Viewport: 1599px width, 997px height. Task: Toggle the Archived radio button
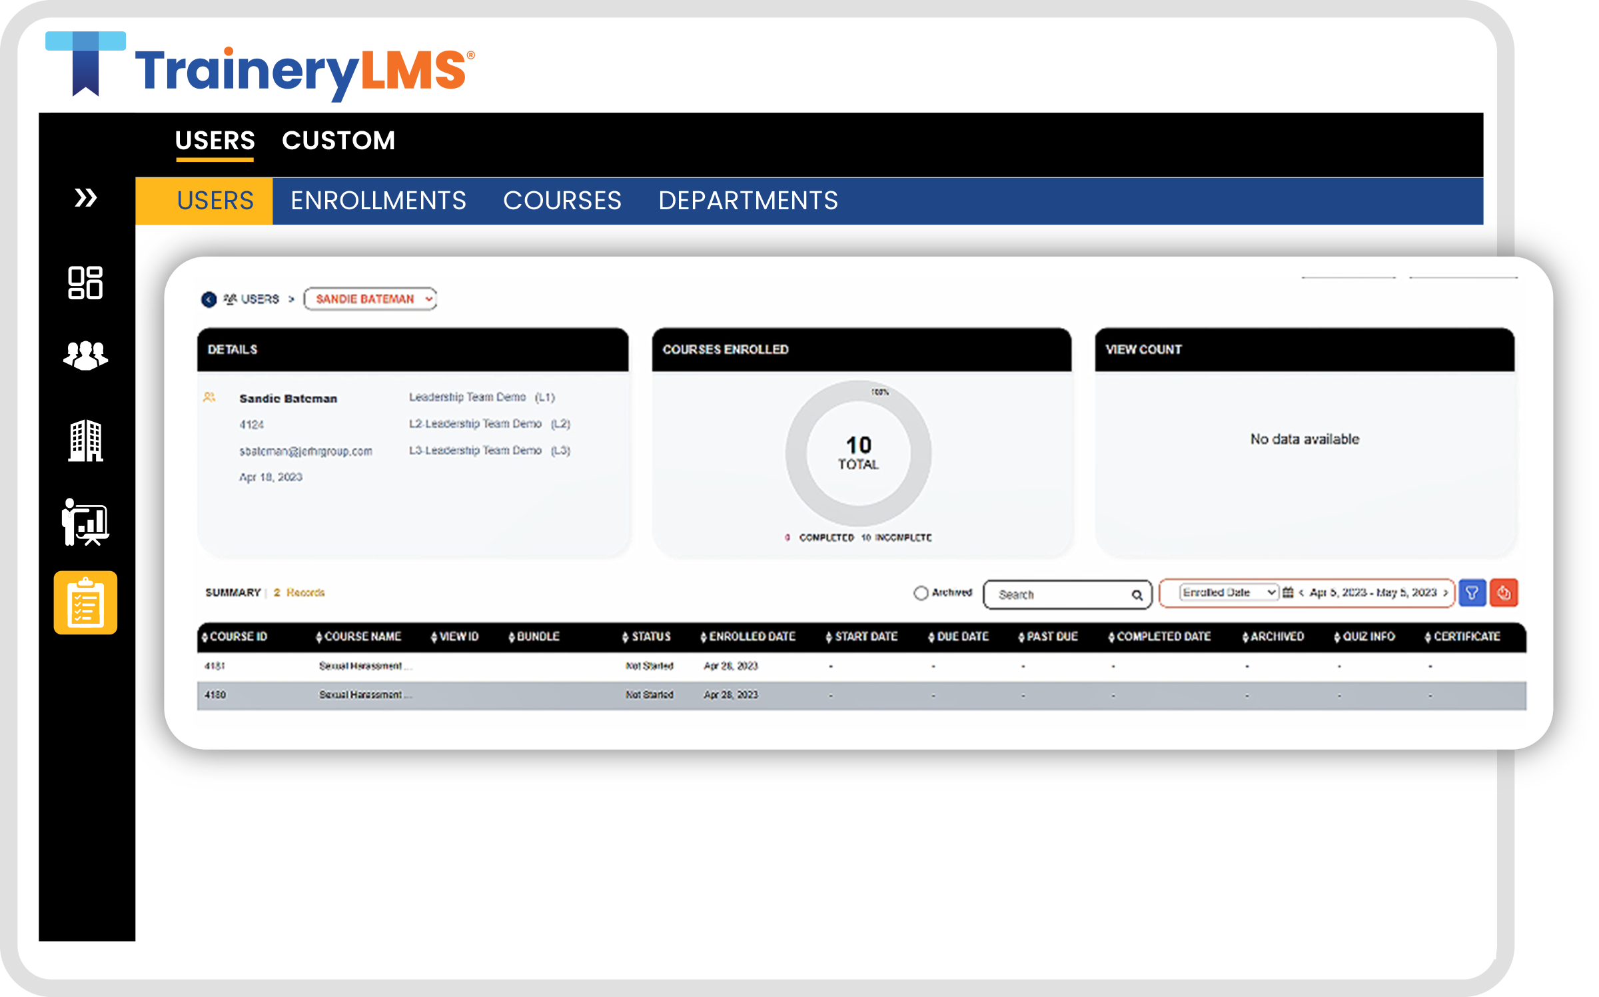point(920,592)
